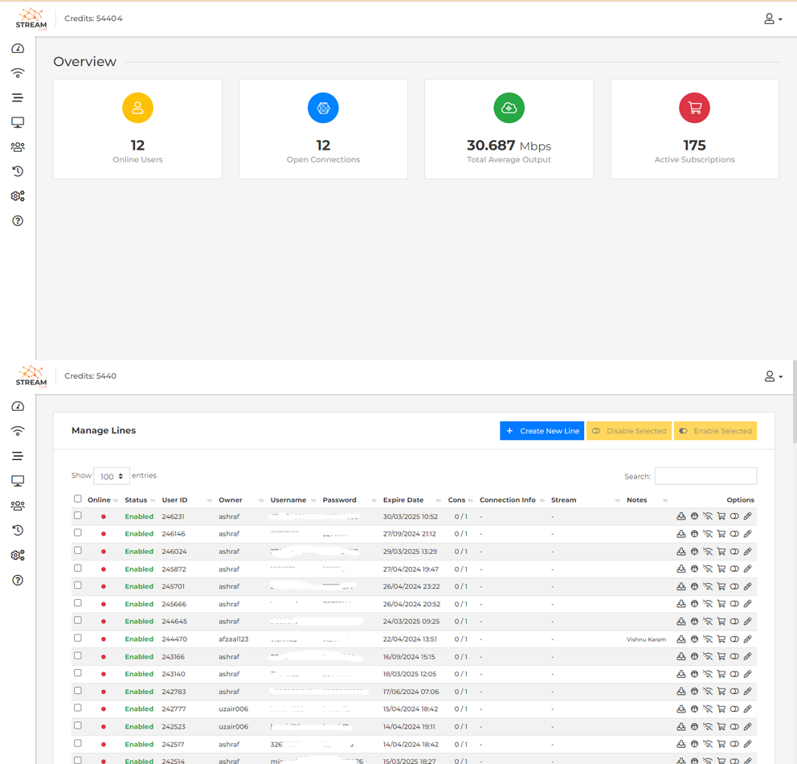The height and width of the screenshot is (764, 797).
Task: Toggle enable switch icon for user 243140
Action: [x=734, y=674]
